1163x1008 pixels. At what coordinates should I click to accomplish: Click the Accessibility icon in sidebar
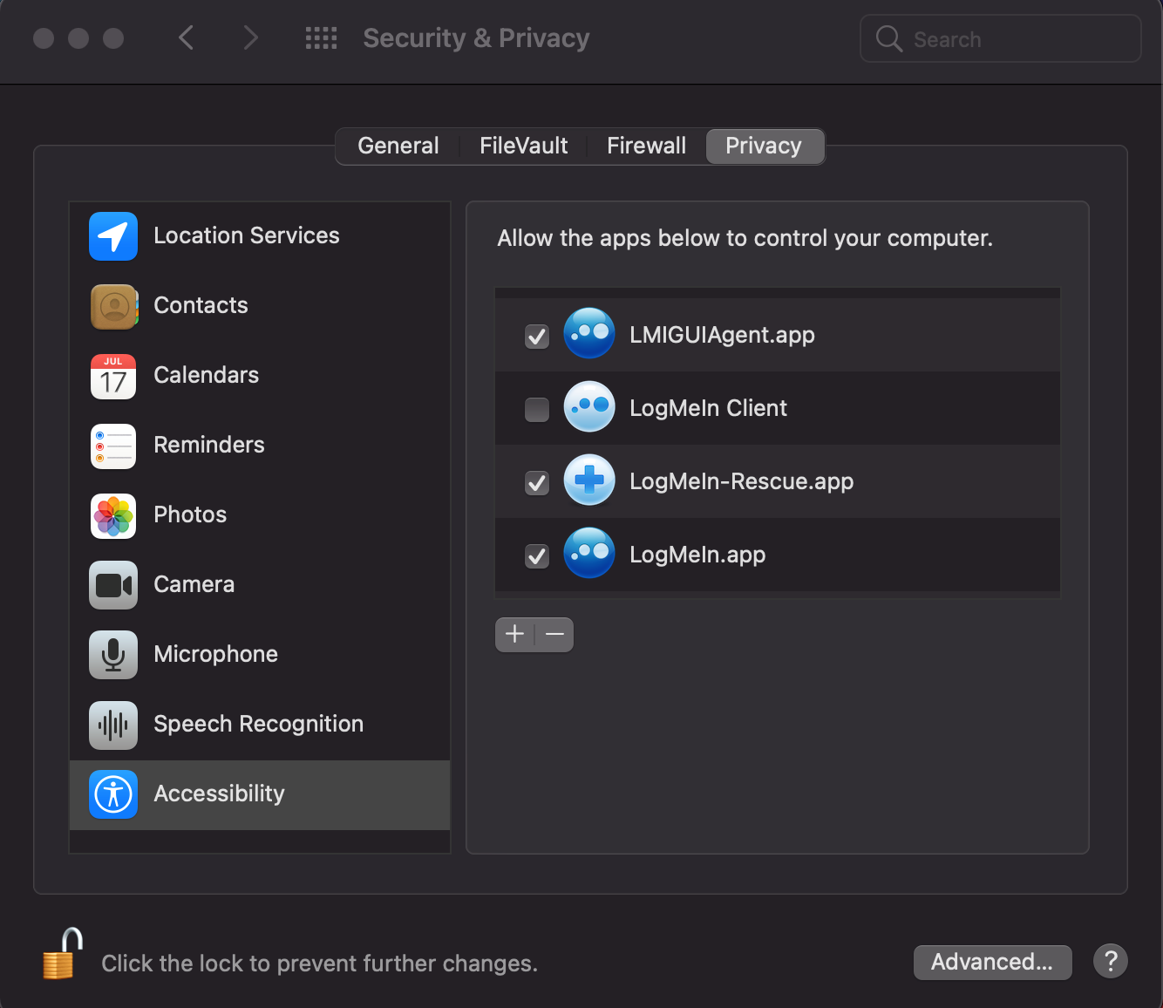pyautogui.click(x=112, y=794)
